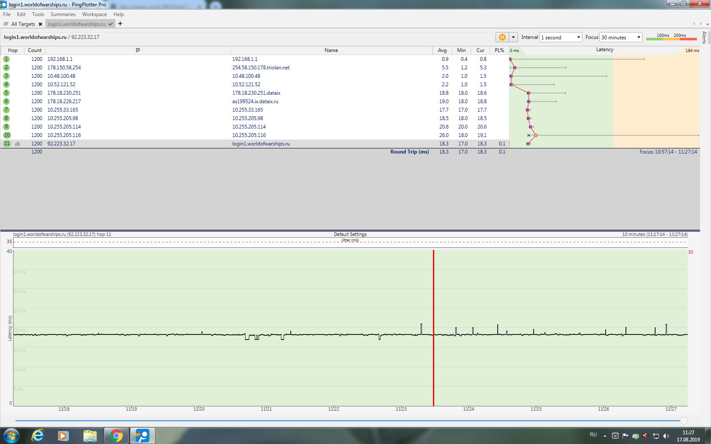Click IP 178.150.58.254 in hop 2

click(x=64, y=68)
